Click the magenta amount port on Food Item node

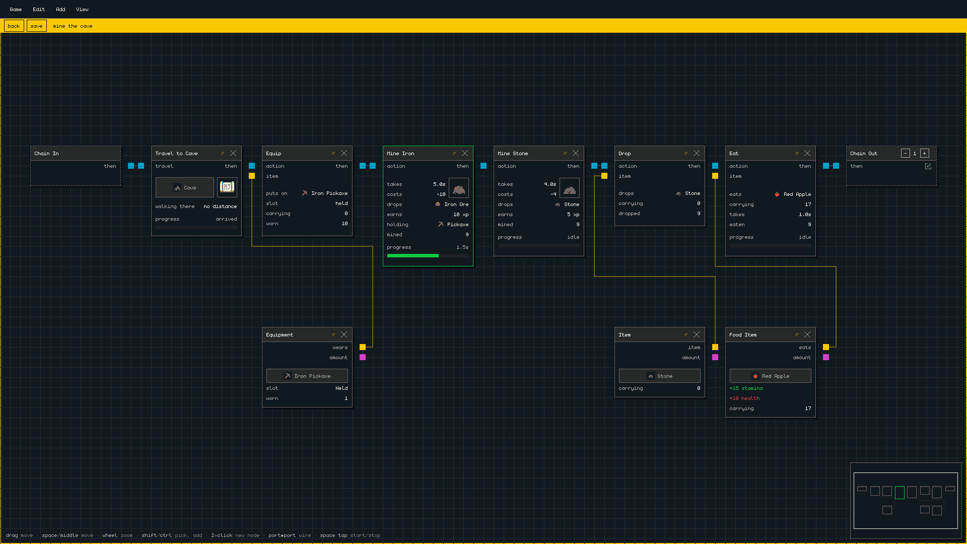click(826, 357)
